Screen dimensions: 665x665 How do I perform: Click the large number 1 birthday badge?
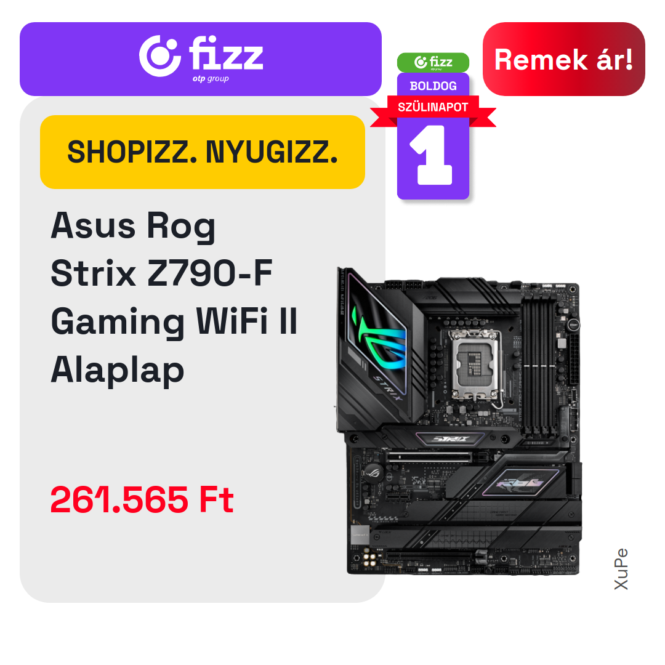coord(432,155)
